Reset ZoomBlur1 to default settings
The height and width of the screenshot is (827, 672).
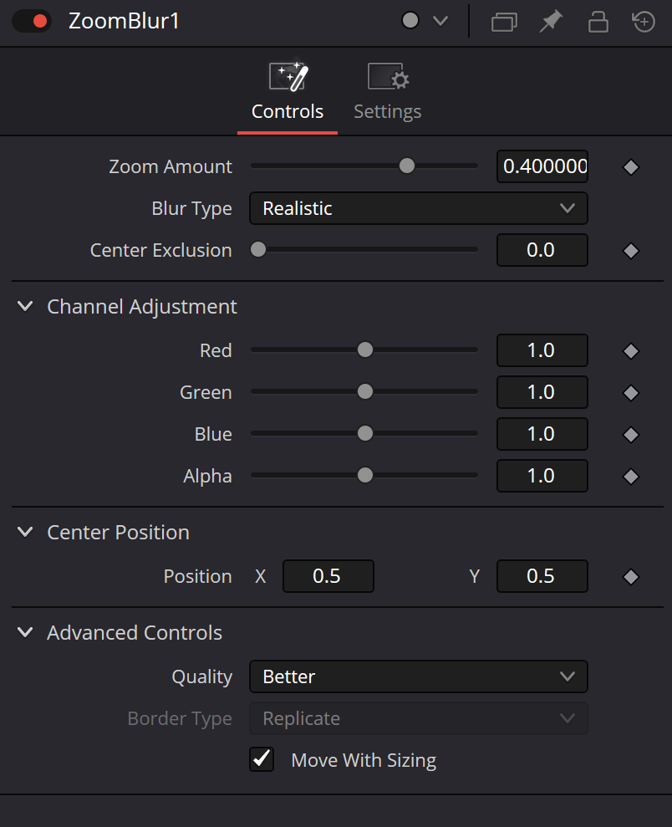click(644, 22)
